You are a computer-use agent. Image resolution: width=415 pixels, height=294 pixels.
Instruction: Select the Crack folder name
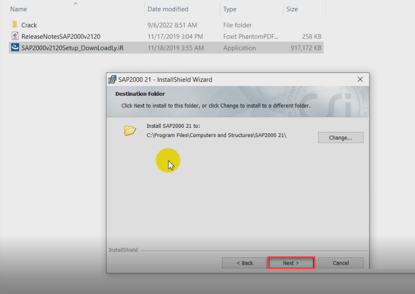29,25
